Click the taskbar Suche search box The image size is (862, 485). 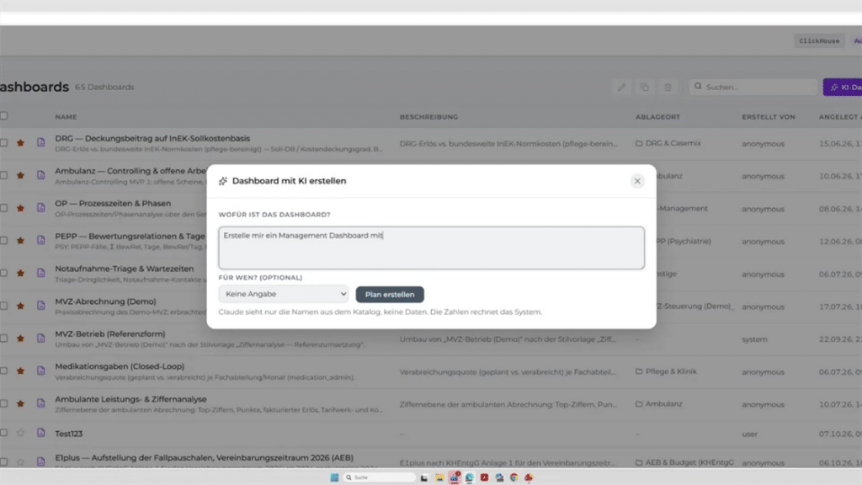pyautogui.click(x=380, y=477)
